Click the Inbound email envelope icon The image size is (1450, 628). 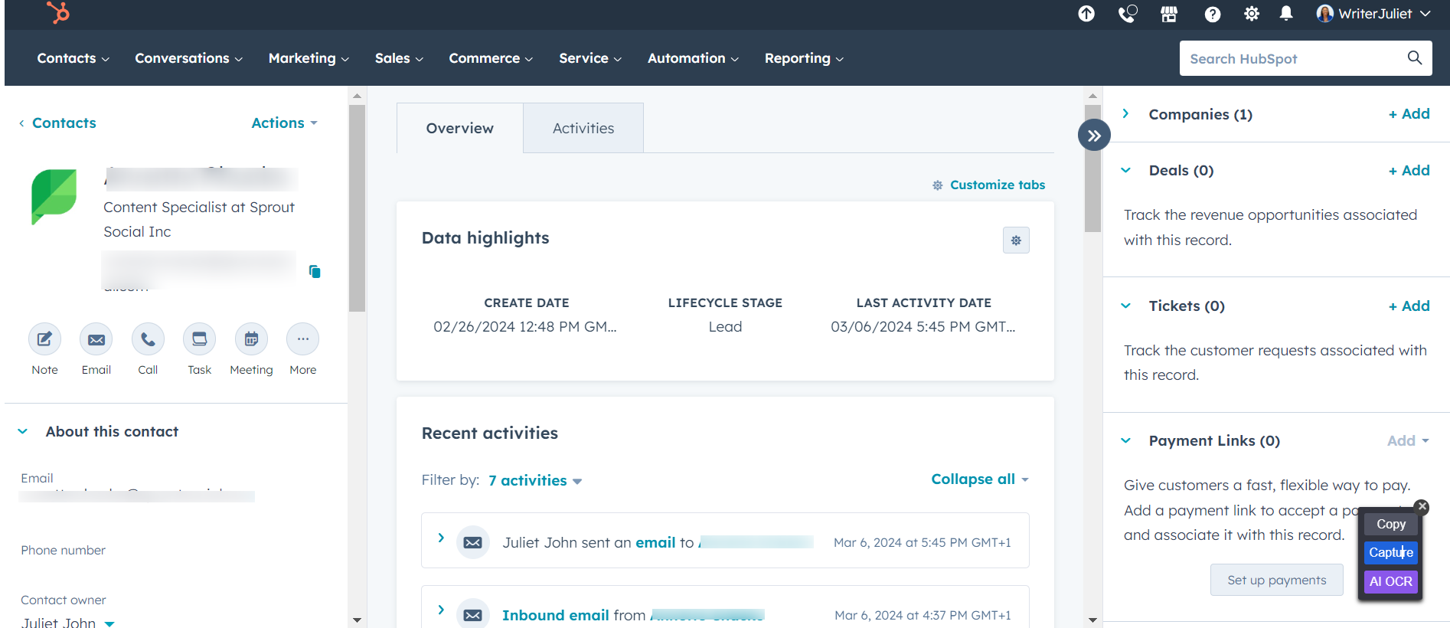tap(473, 614)
